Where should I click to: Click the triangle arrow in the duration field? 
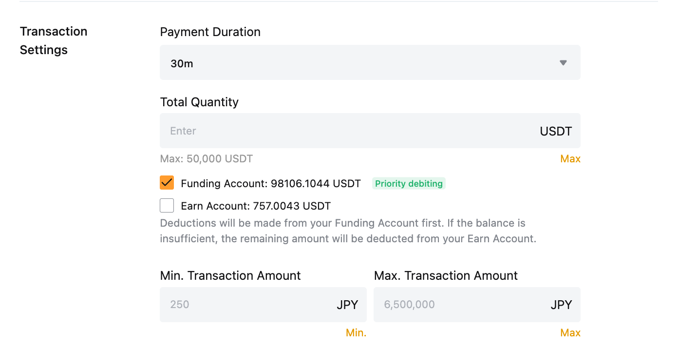click(563, 63)
